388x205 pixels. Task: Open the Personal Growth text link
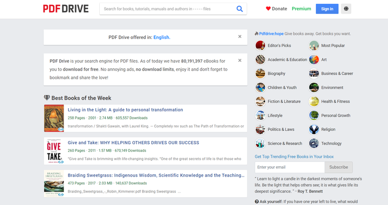(x=336, y=116)
